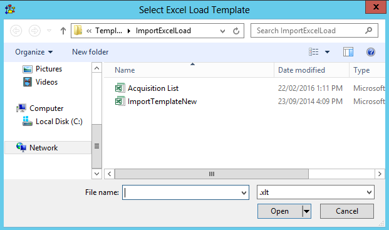Toggle the preview pane icon
The width and height of the screenshot is (389, 230).
(348, 52)
